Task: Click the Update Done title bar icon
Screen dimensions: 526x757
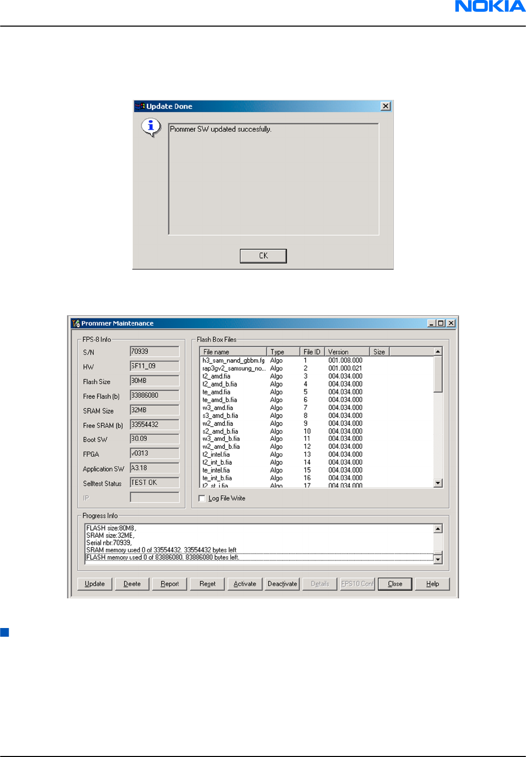Action: (140, 106)
